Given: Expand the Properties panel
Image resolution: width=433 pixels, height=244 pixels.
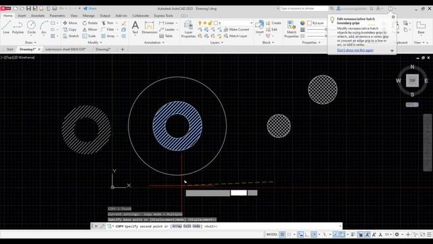Looking at the screenshot, I should 311,43.
